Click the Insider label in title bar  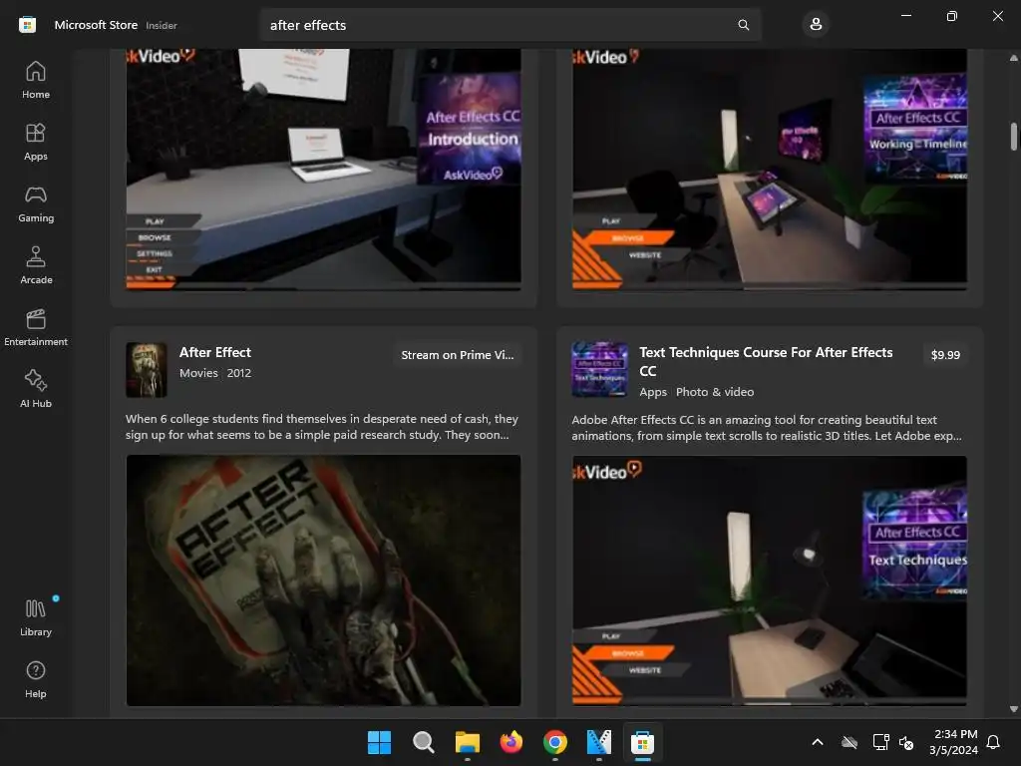point(162,25)
